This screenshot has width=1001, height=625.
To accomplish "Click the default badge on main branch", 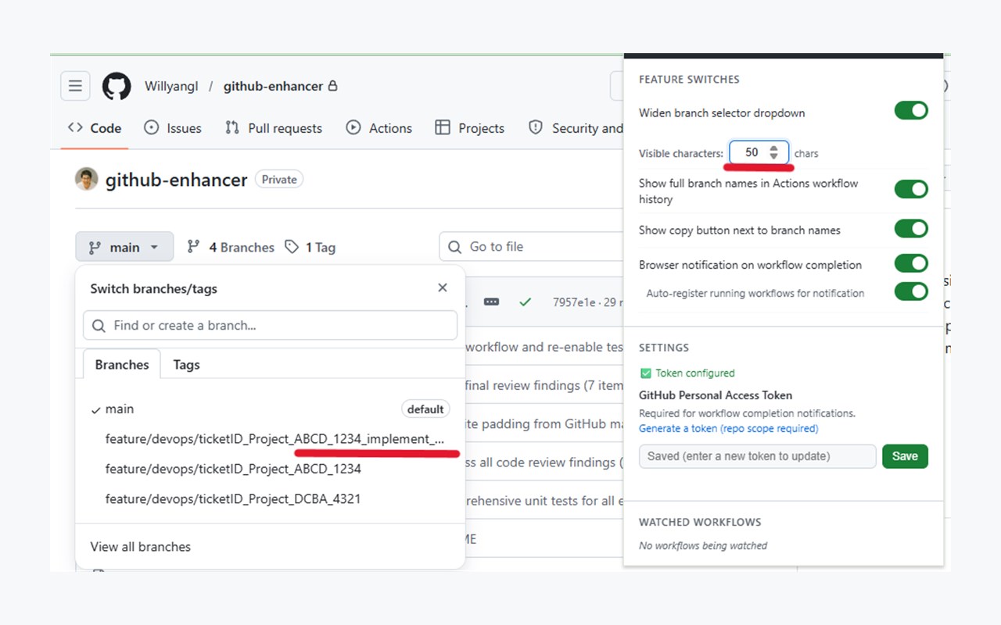I will [x=425, y=409].
